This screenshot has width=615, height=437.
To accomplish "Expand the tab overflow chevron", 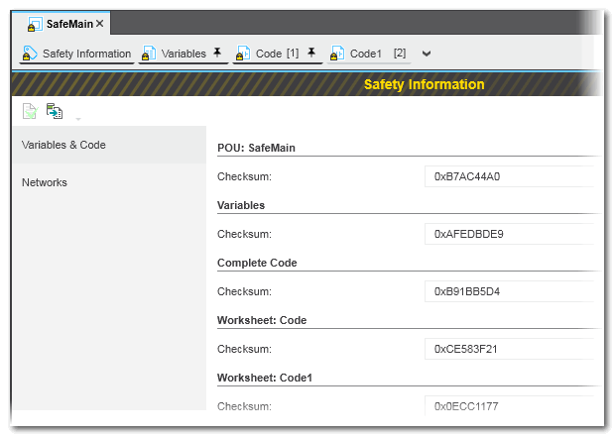I will [427, 54].
